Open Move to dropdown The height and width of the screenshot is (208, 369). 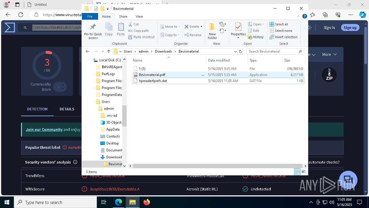click(x=170, y=27)
